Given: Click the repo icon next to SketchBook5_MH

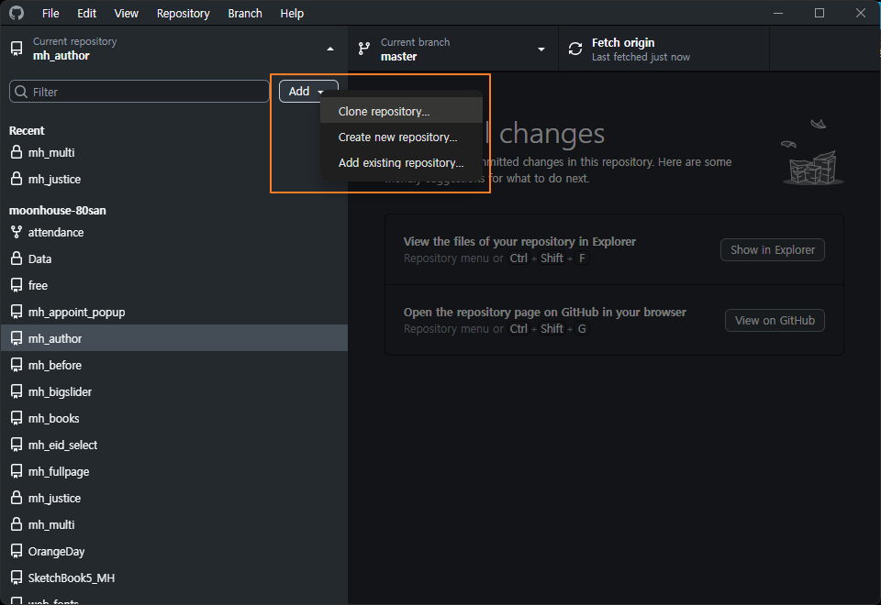Looking at the screenshot, I should pyautogui.click(x=17, y=577).
